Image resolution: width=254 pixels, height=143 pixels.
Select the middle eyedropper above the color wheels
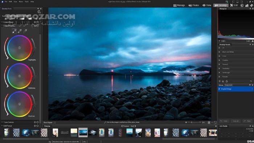pos(20,31)
